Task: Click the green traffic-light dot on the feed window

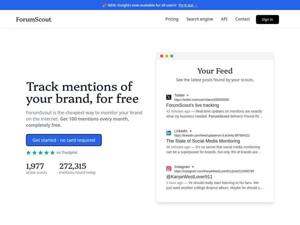Action: [171, 56]
